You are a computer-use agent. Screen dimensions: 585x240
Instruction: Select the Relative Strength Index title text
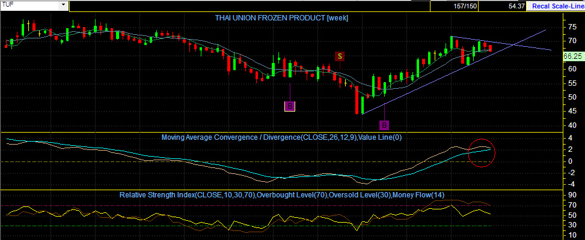[282, 195]
